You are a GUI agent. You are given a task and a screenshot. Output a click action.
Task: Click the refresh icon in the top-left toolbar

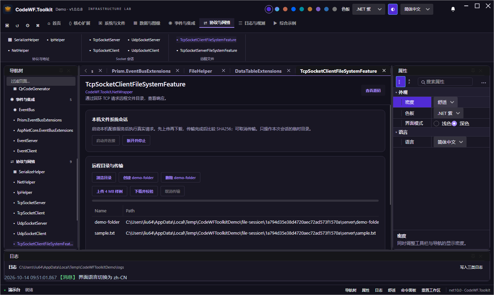pyautogui.click(x=17, y=25)
